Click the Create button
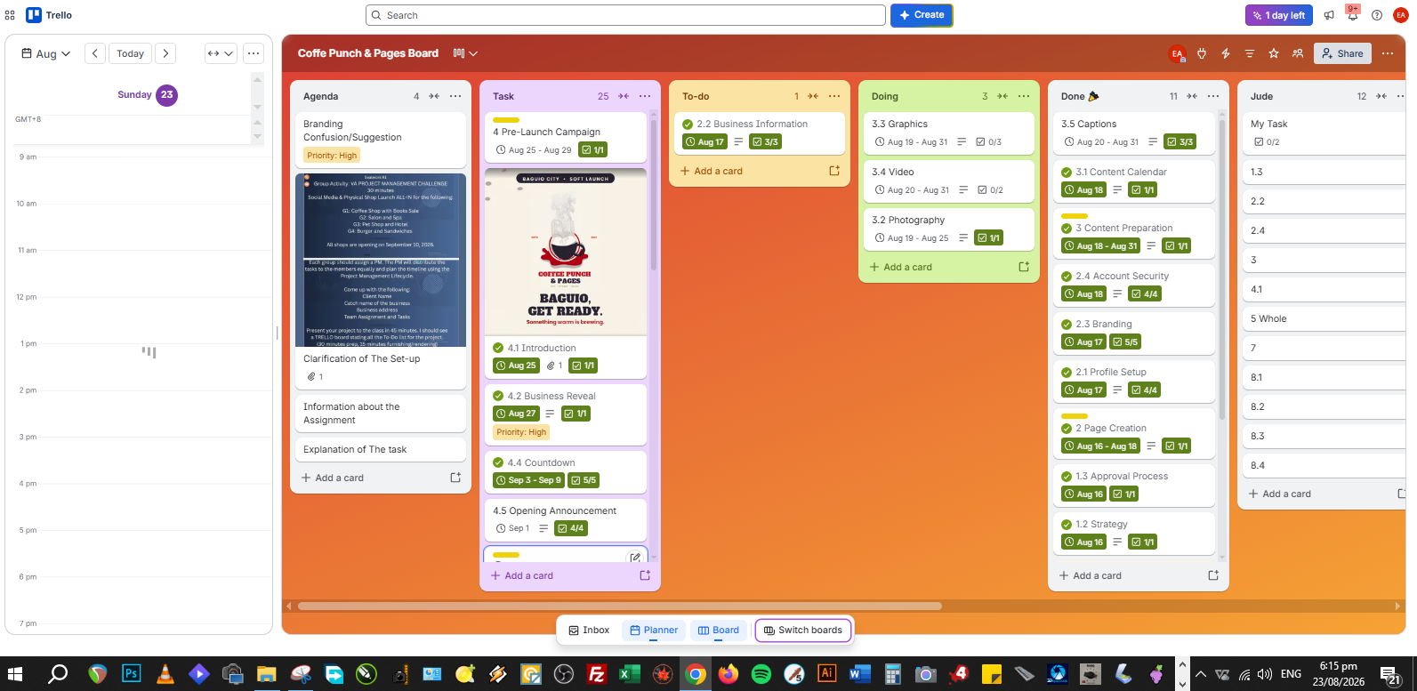 (x=922, y=15)
